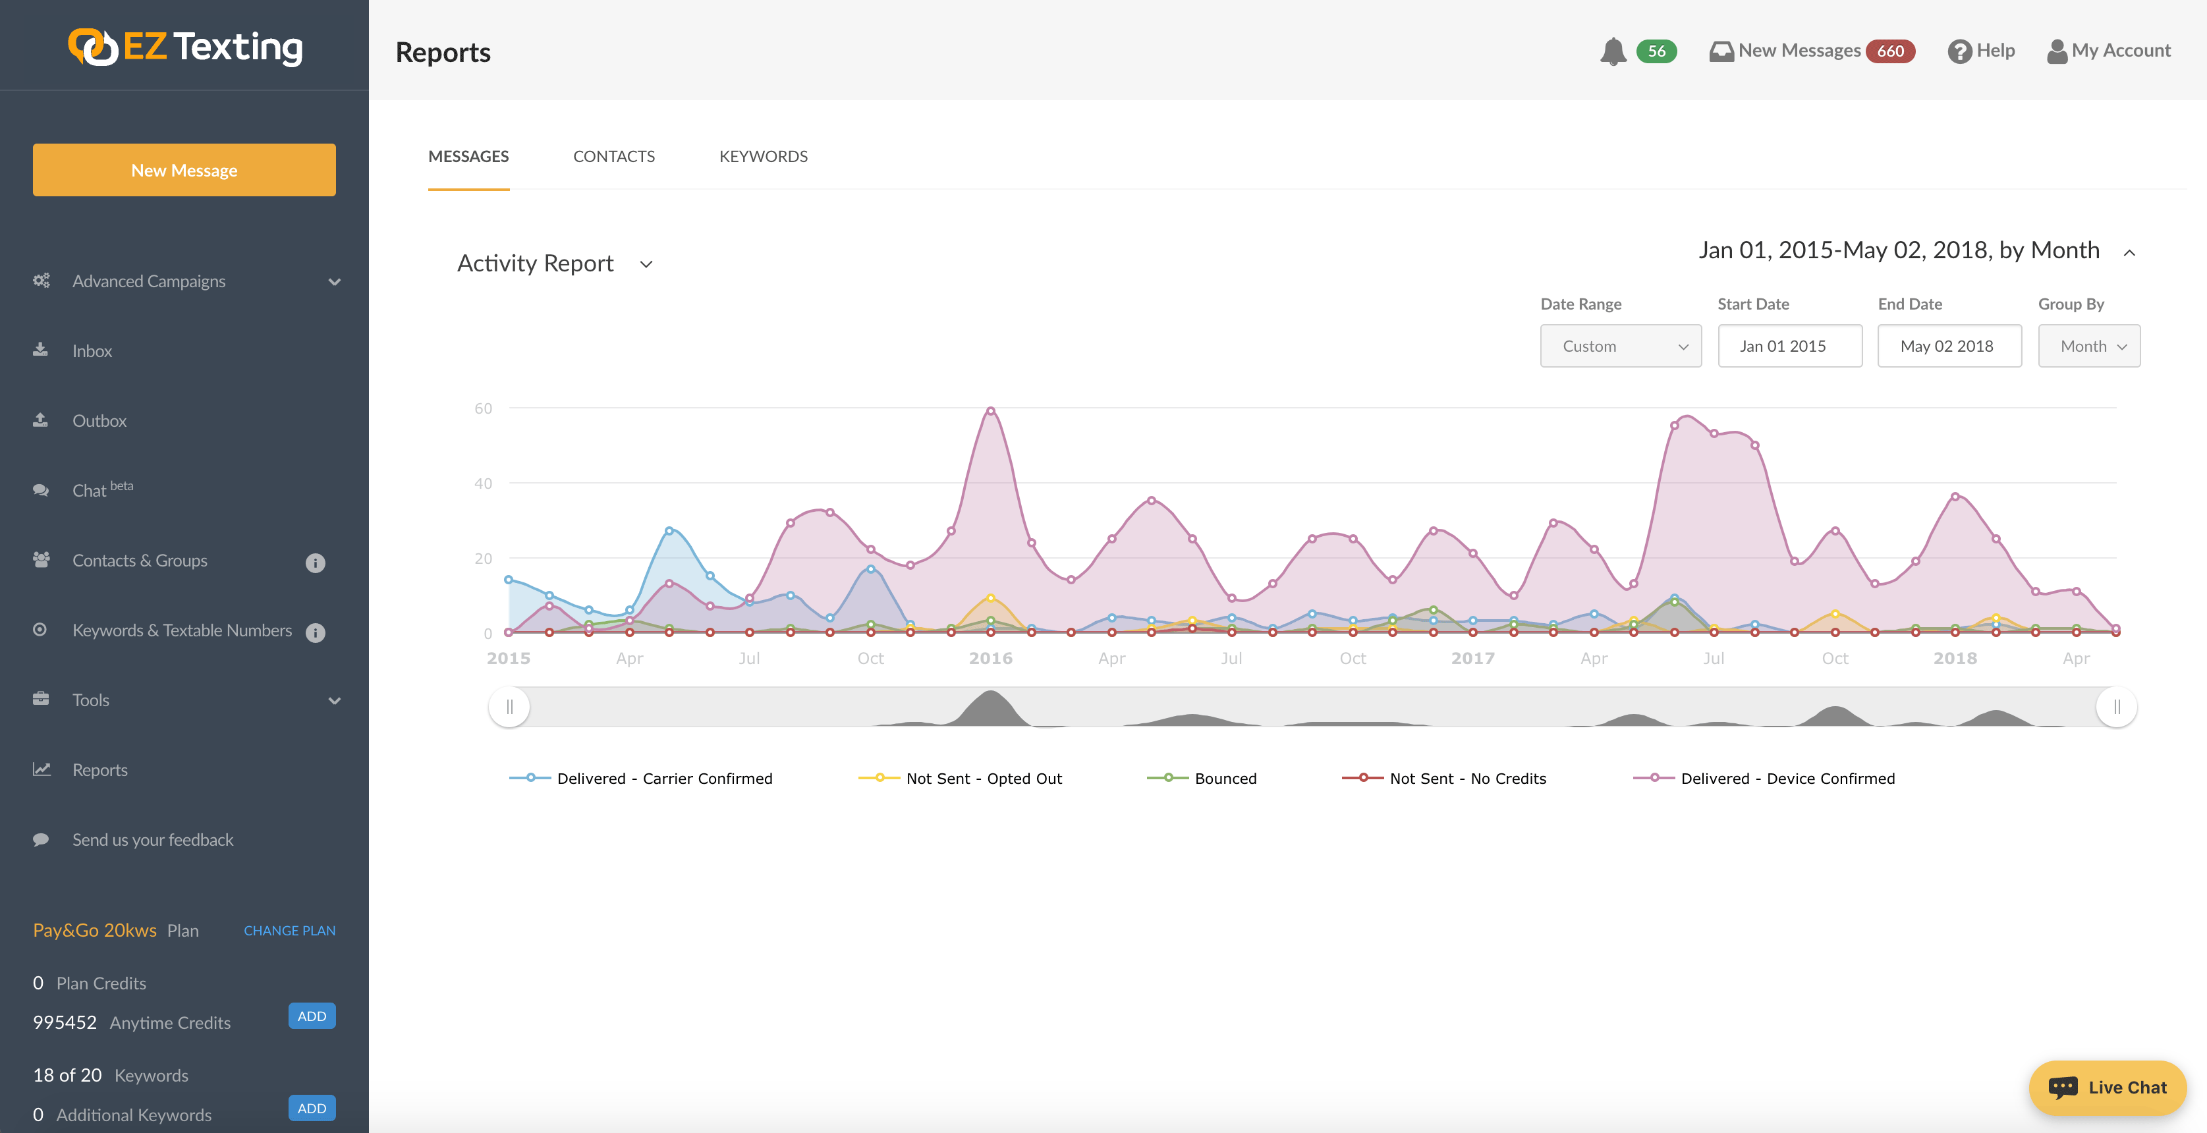The width and height of the screenshot is (2207, 1133).
Task: Open the My Account user icon
Action: click(x=2056, y=51)
